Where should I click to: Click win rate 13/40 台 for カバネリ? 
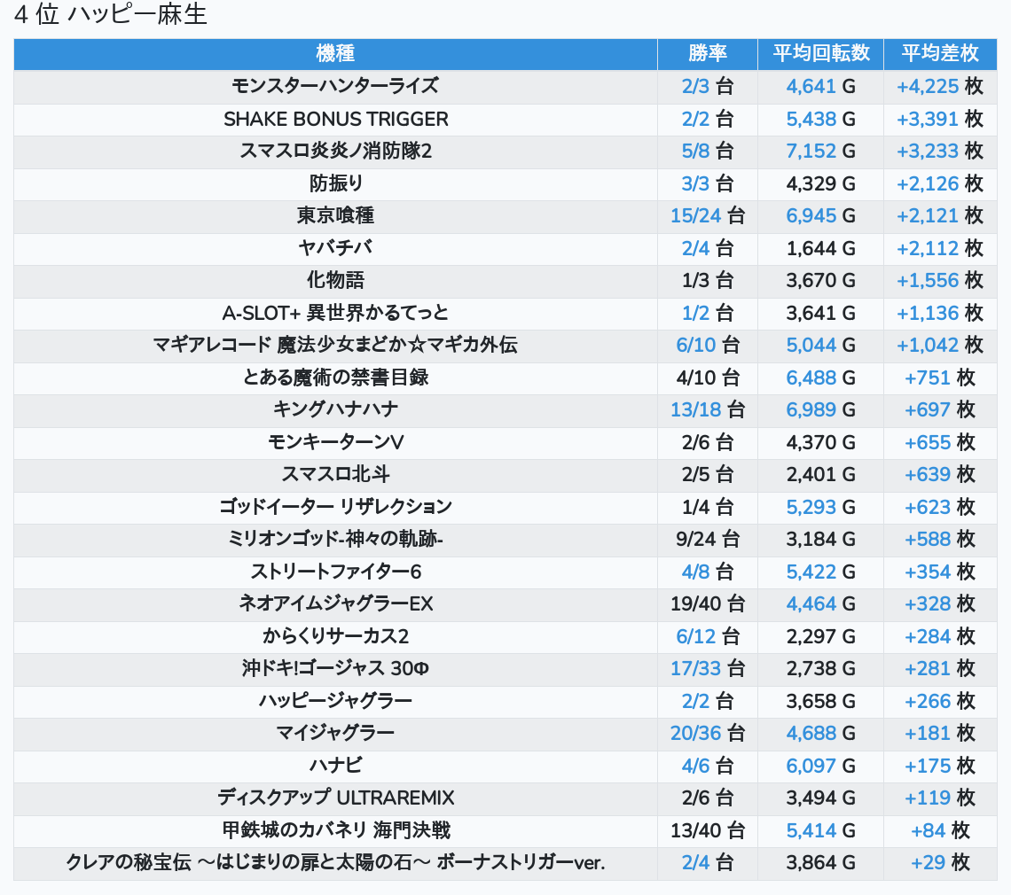point(708,830)
